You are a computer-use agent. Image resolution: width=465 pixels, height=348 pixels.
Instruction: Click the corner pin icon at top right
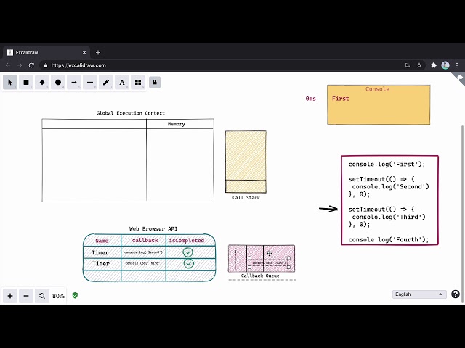click(459, 78)
